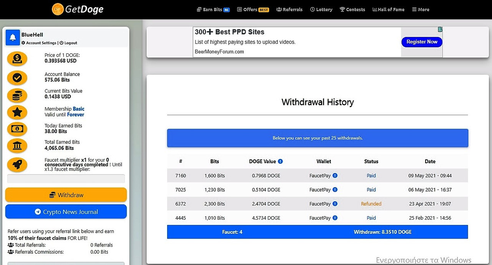The height and width of the screenshot is (265, 492).
Task: Click date 09 May 2021 - 09:44
Action: 430,176
